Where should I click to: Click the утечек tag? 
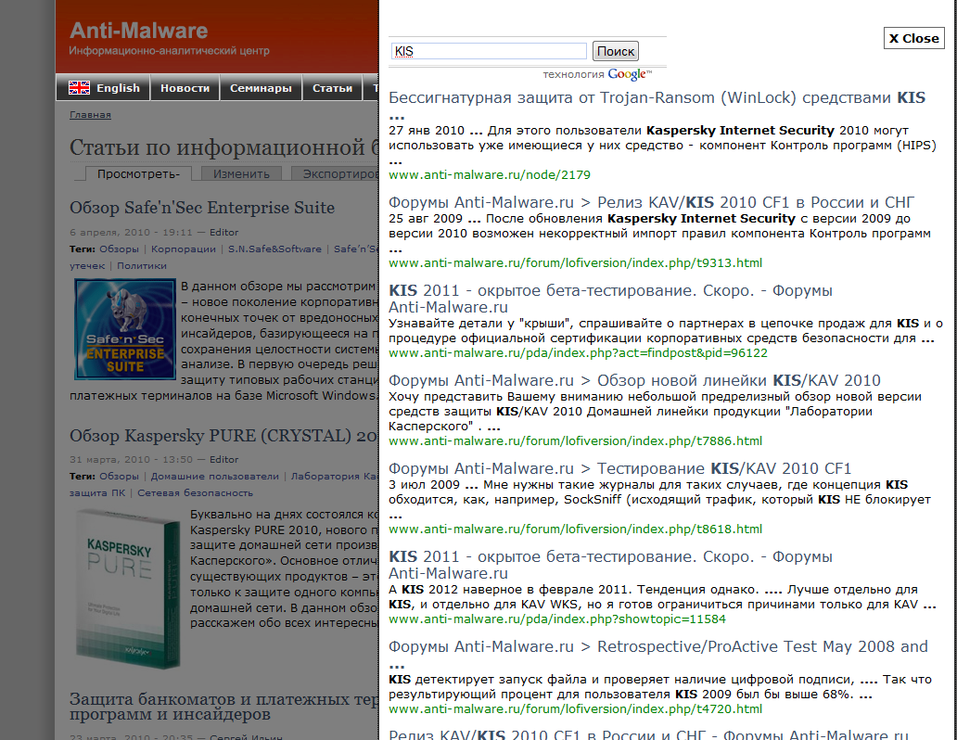point(87,265)
